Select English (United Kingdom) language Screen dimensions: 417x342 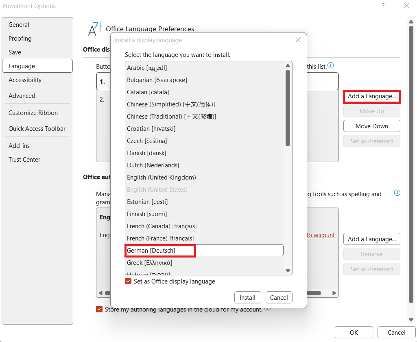pyautogui.click(x=204, y=177)
